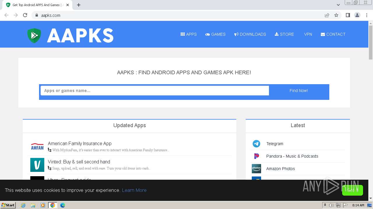Open Windows Media Player taskbar icon
373x209 pixels.
43,205
